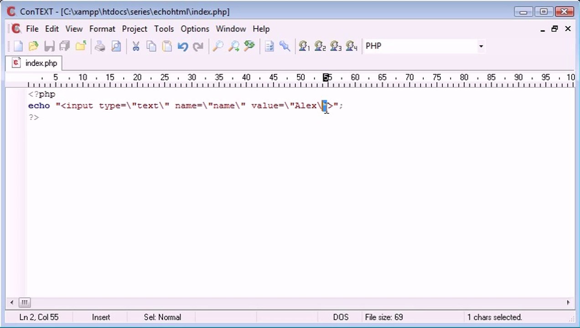The height and width of the screenshot is (328, 580).
Task: Toggle word wrap icon in the toolbar
Action: click(x=269, y=46)
